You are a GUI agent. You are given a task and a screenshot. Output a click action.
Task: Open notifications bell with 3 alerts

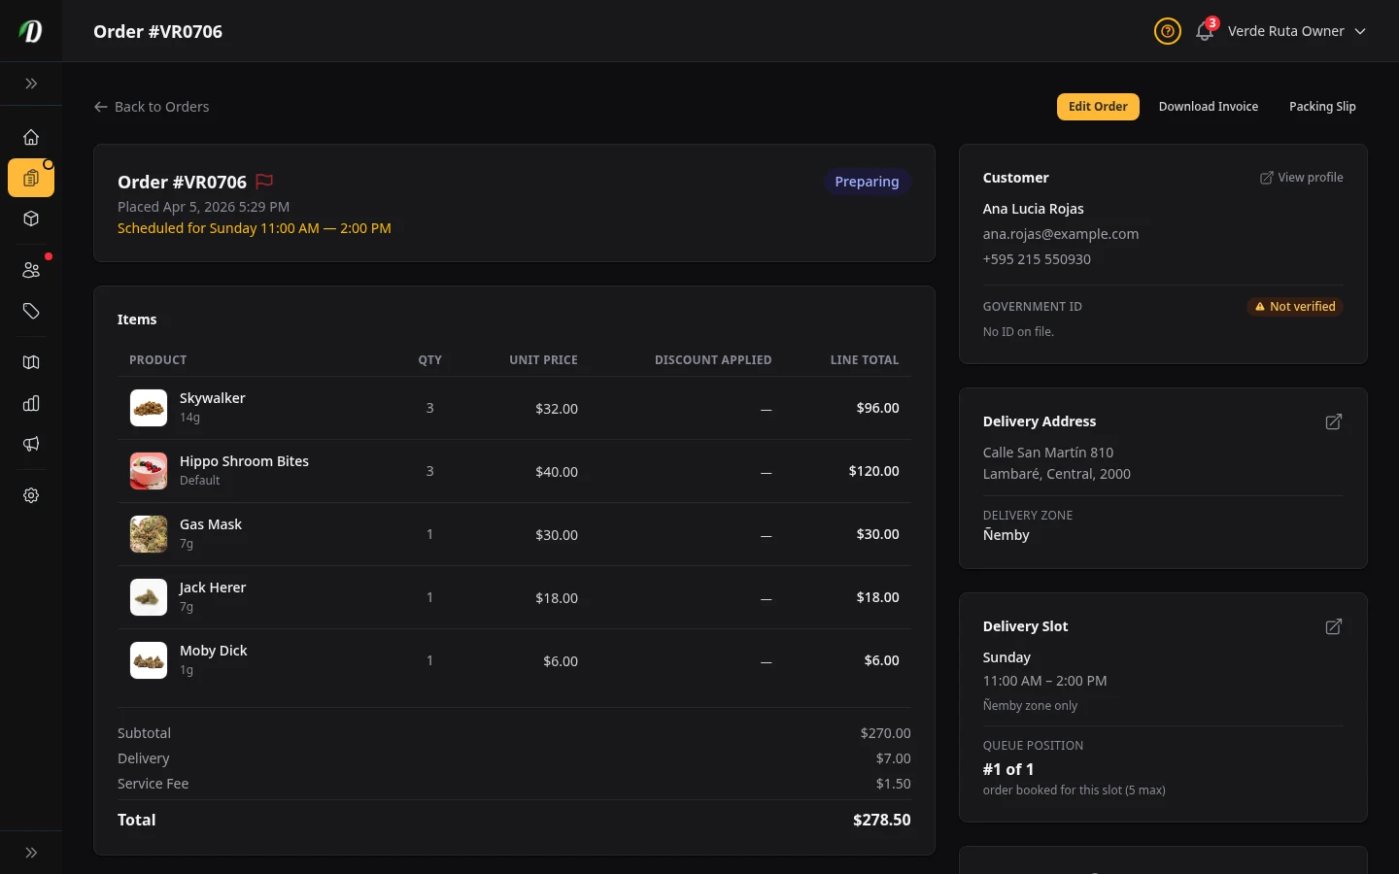point(1204,31)
